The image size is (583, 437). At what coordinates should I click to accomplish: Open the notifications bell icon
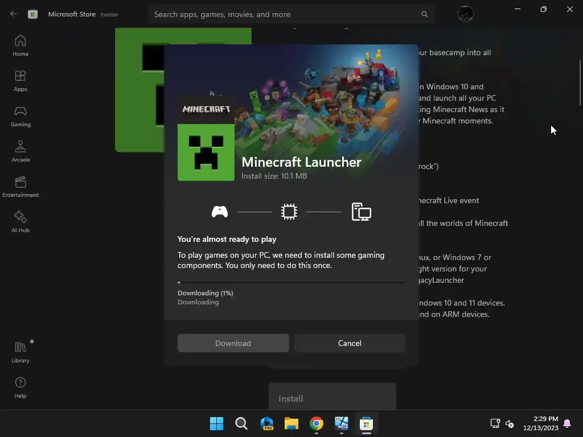[x=568, y=423]
